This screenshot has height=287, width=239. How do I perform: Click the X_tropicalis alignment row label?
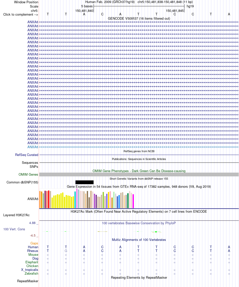click(x=30, y=270)
